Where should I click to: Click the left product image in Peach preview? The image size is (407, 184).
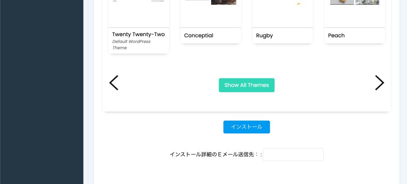(x=342, y=2)
